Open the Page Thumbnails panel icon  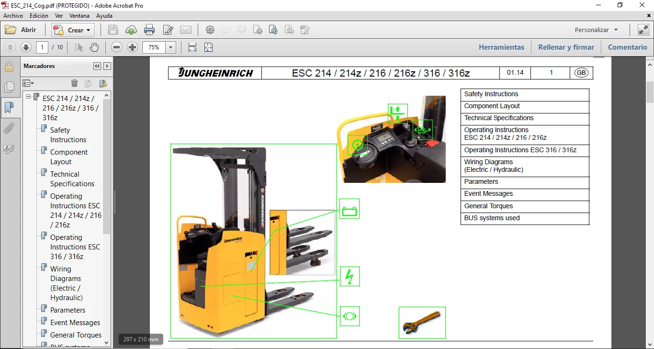coord(9,87)
